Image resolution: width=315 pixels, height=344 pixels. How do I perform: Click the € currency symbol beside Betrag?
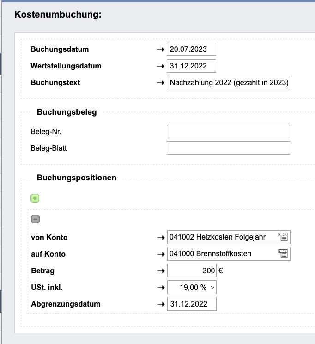tap(221, 271)
